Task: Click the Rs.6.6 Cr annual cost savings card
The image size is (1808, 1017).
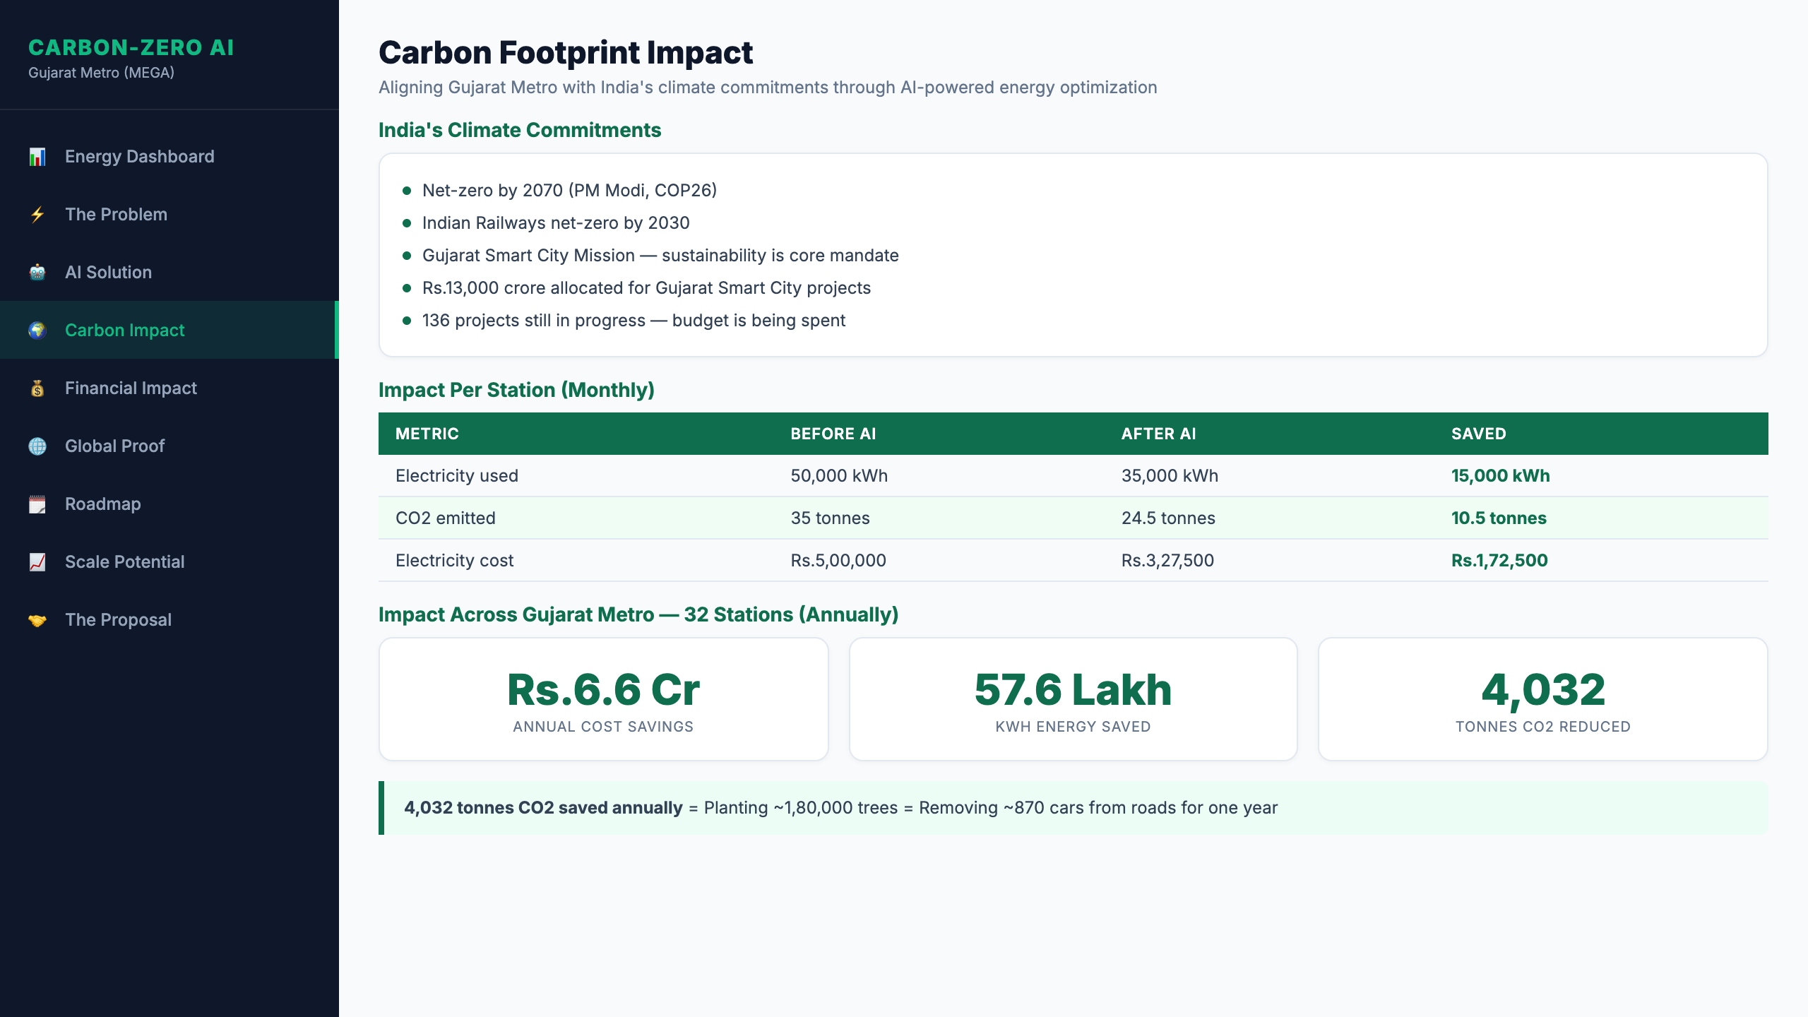Action: click(x=603, y=699)
